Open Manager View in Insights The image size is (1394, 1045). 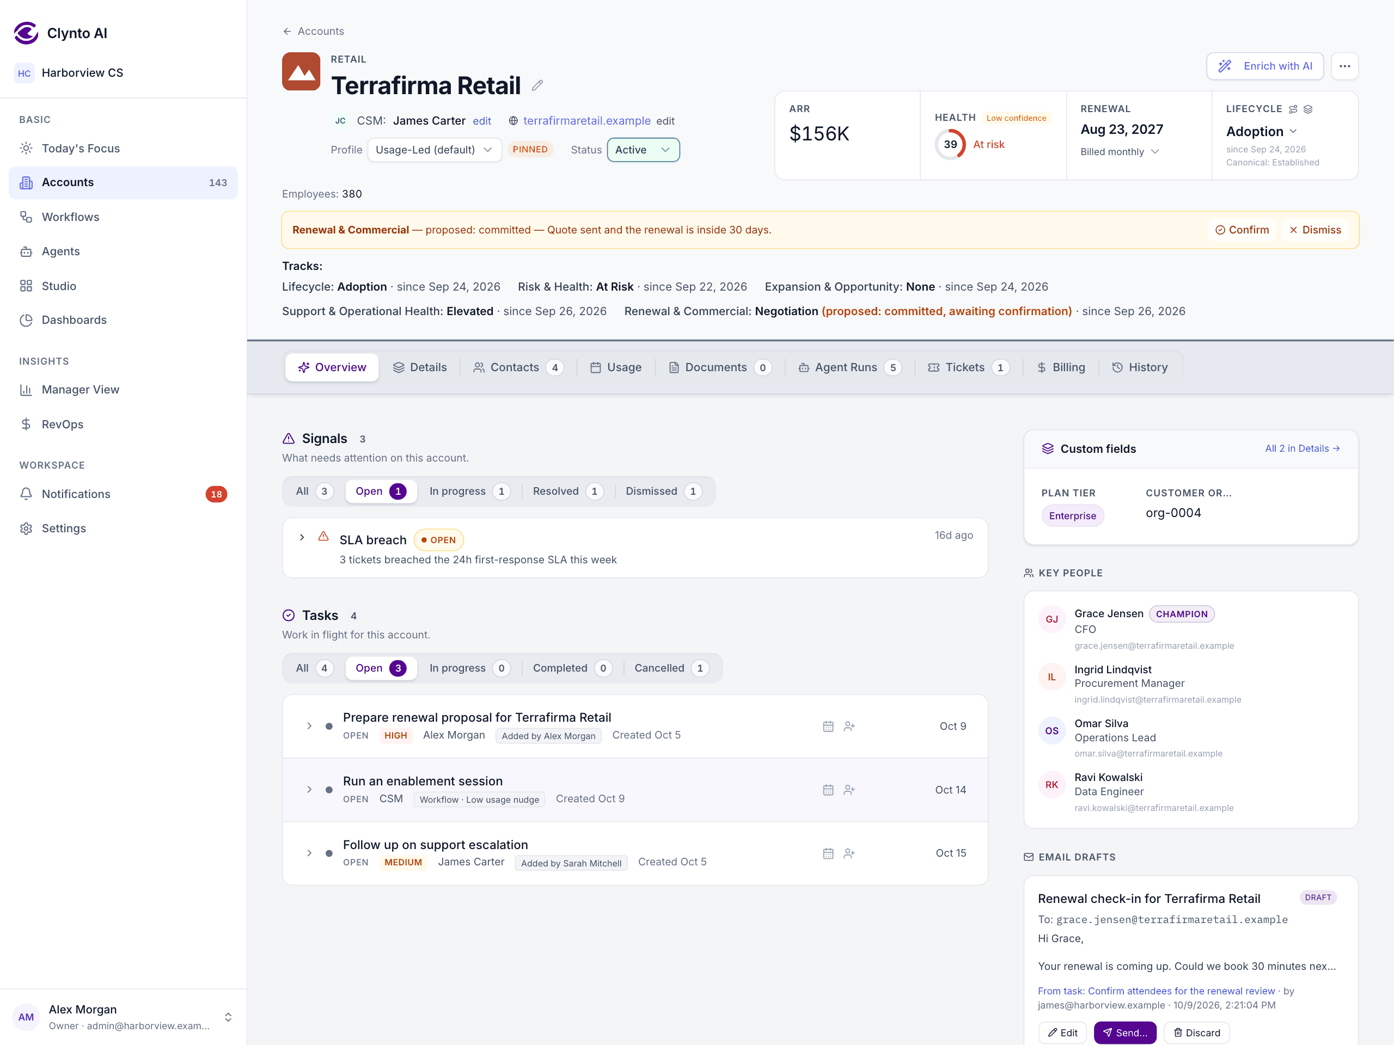[123, 389]
